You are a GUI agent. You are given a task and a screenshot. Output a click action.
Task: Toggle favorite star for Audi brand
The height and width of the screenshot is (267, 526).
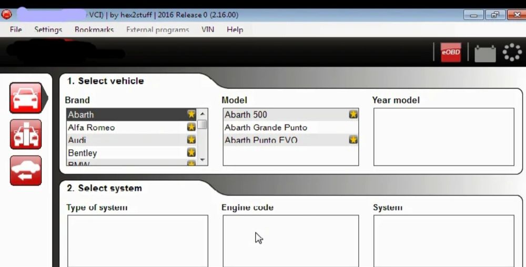(191, 140)
